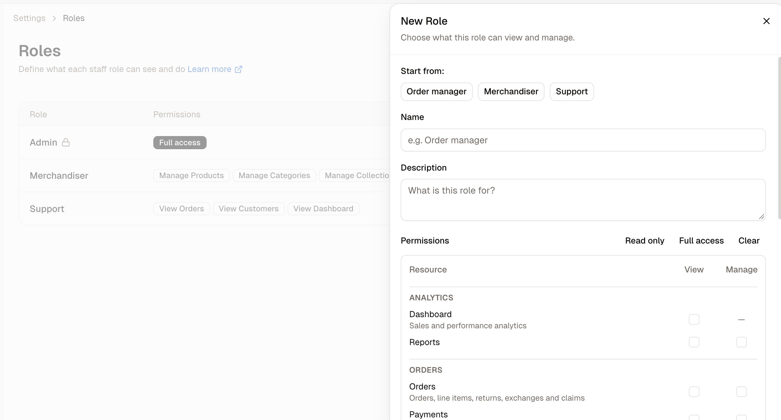This screenshot has width=781, height=420.
Task: Focus the role Name input field
Action: (583, 140)
